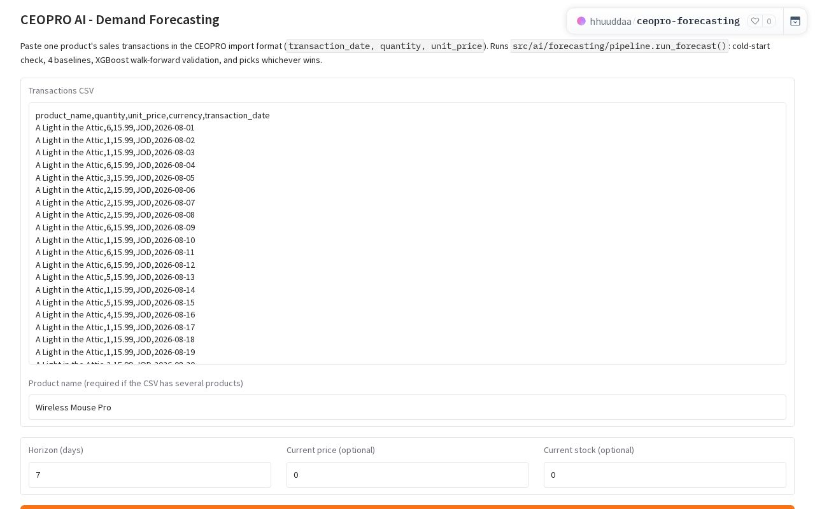
Task: Click the CSV row dated 2026-08-03
Action: pos(115,152)
